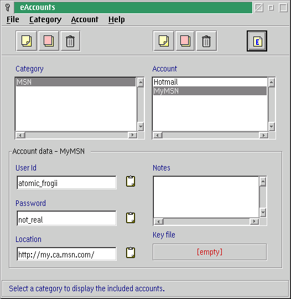Click inside the Notes text area
The image size is (291, 299).
[x=206, y=197]
